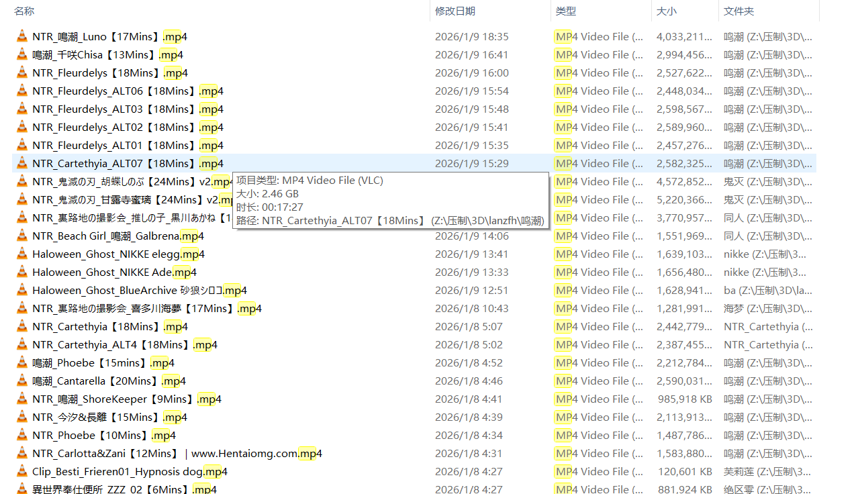Click the MP4 type icon for NTR_Carlotta&Zani row

click(x=562, y=453)
